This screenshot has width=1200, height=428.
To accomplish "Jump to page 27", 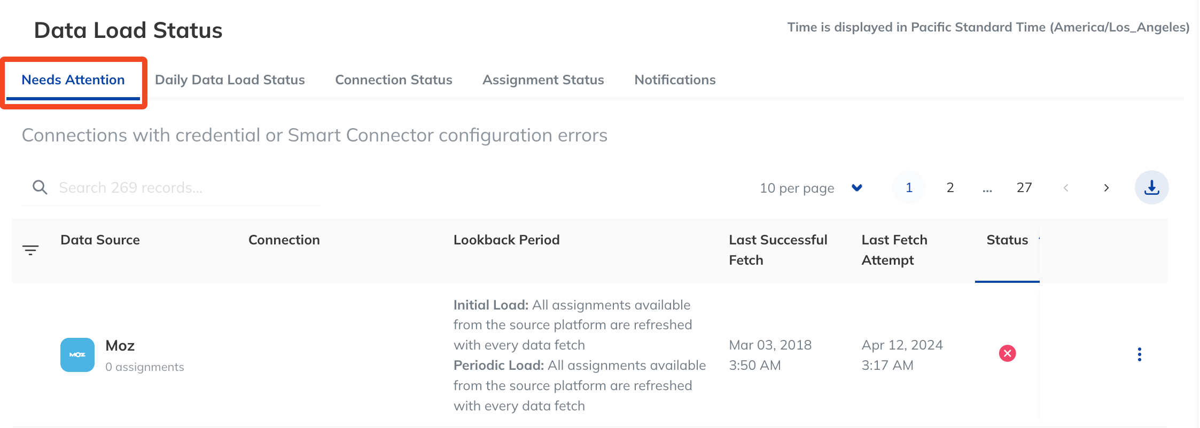I will click(1024, 187).
